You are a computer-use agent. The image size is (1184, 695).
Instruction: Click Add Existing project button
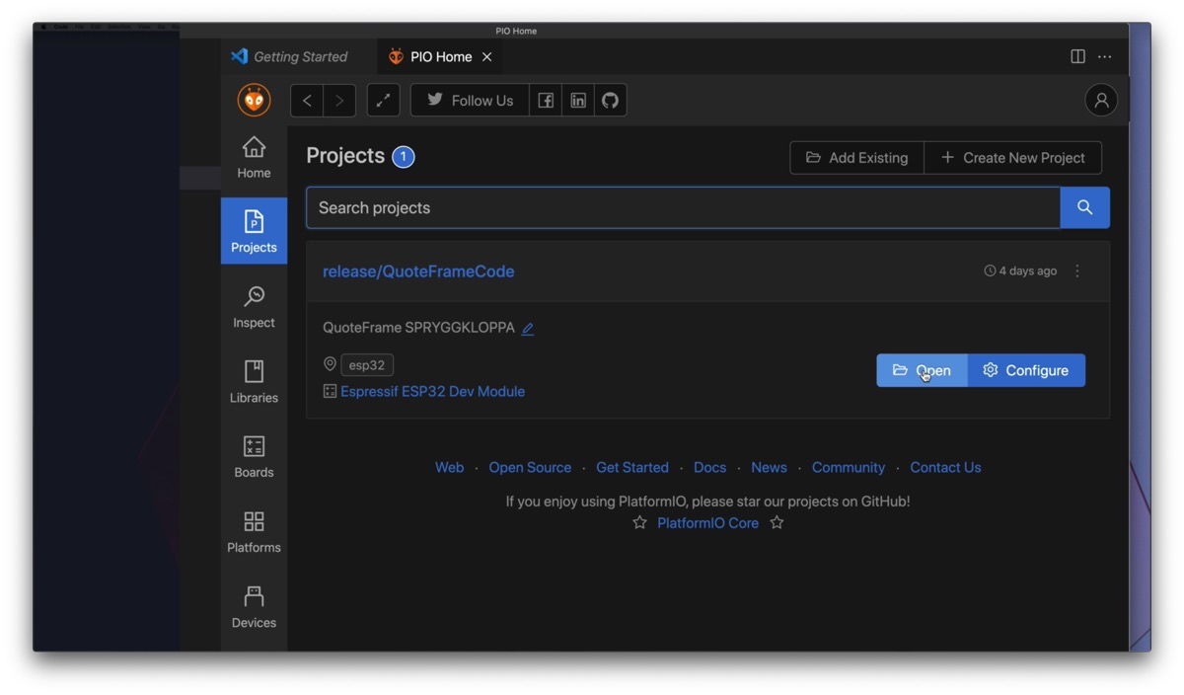click(x=856, y=158)
